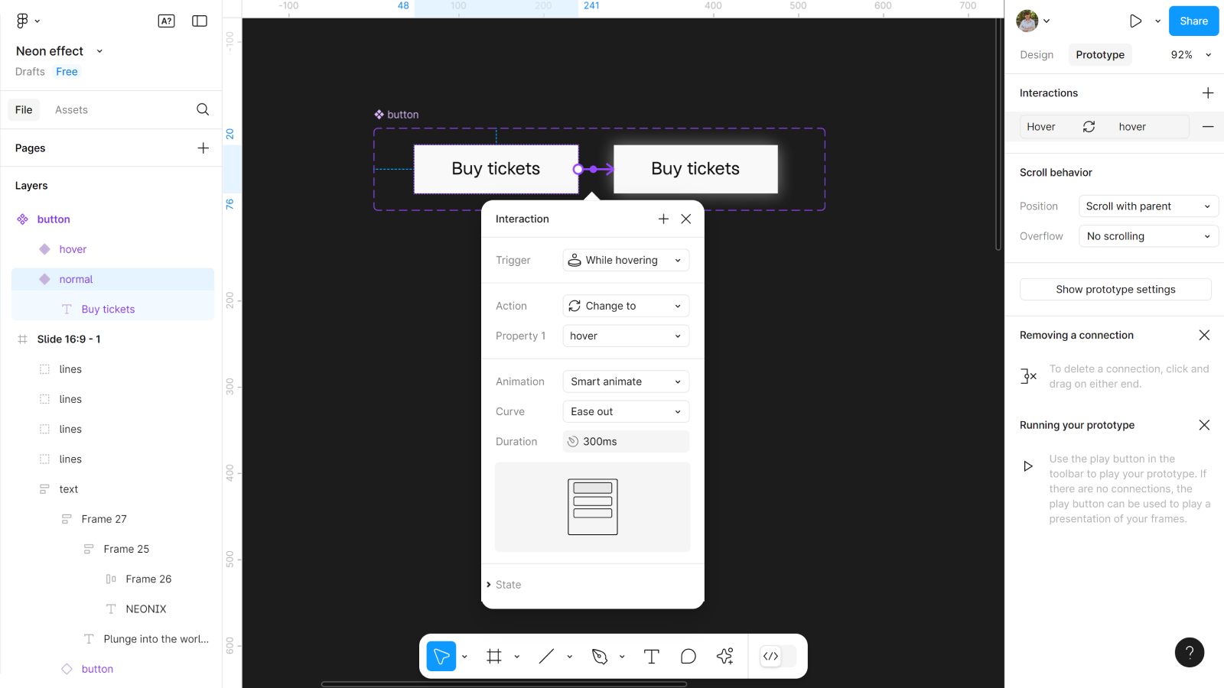The height and width of the screenshot is (688, 1224).
Task: Select the Move tool in toolbar
Action: tap(441, 656)
